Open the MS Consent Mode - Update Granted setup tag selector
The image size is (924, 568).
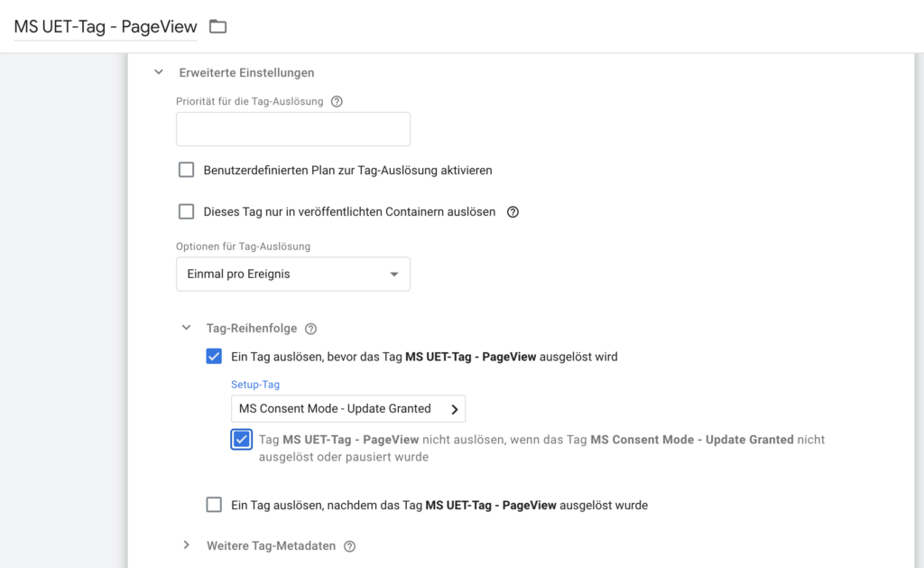[x=348, y=409]
